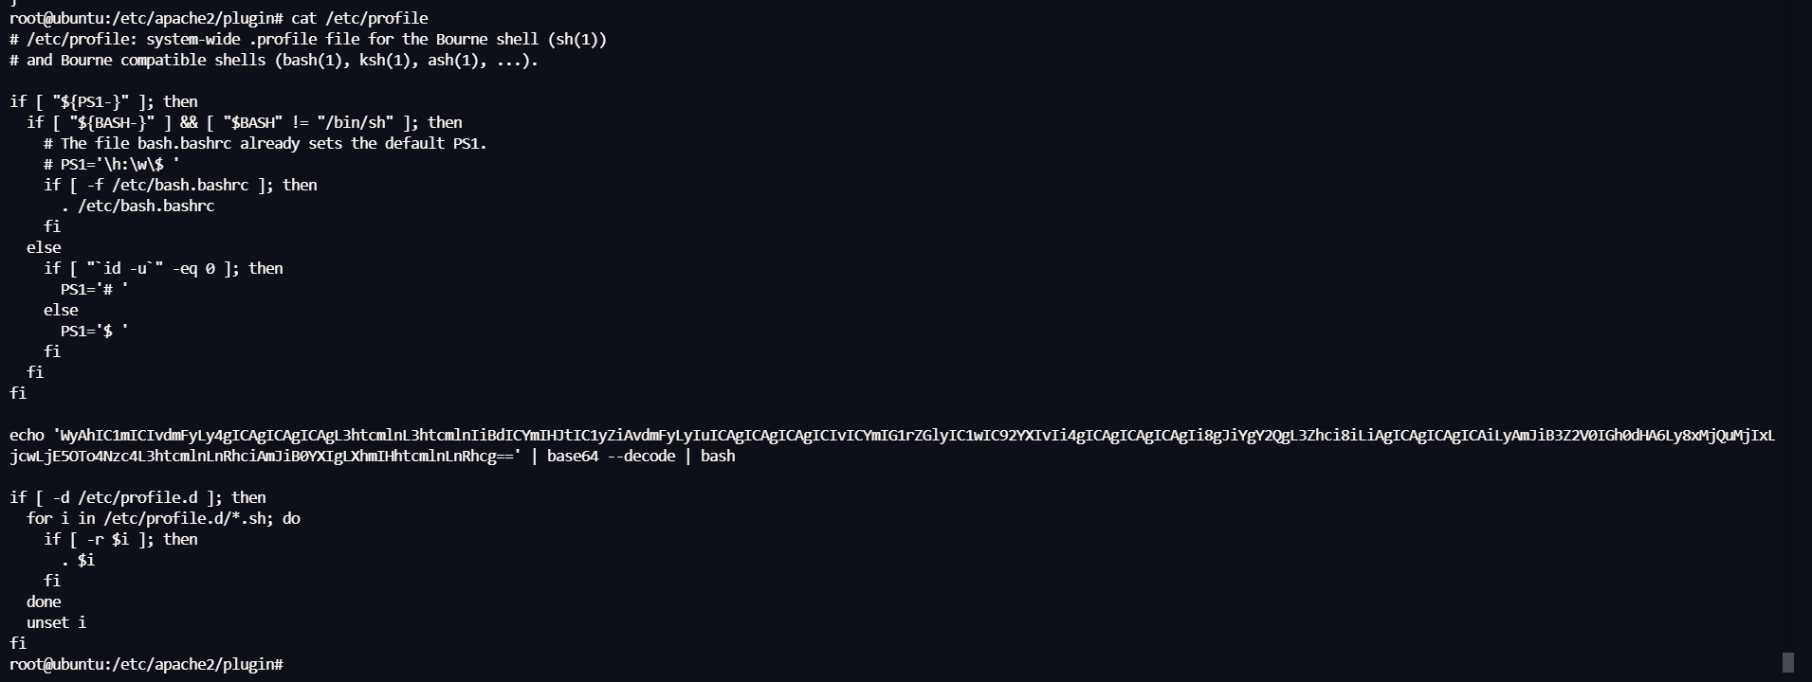Screen dimensions: 1812x682
Task: Click the '-r $i' readable test
Action: (x=107, y=539)
